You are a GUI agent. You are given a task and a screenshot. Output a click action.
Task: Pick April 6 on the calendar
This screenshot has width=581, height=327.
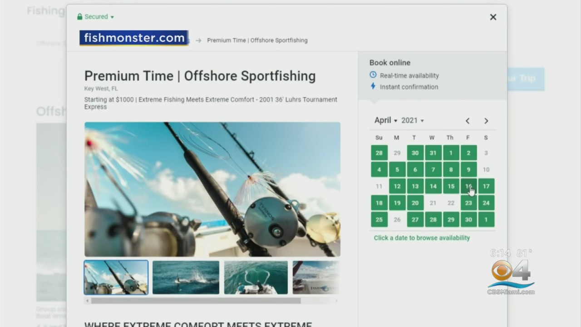415,170
